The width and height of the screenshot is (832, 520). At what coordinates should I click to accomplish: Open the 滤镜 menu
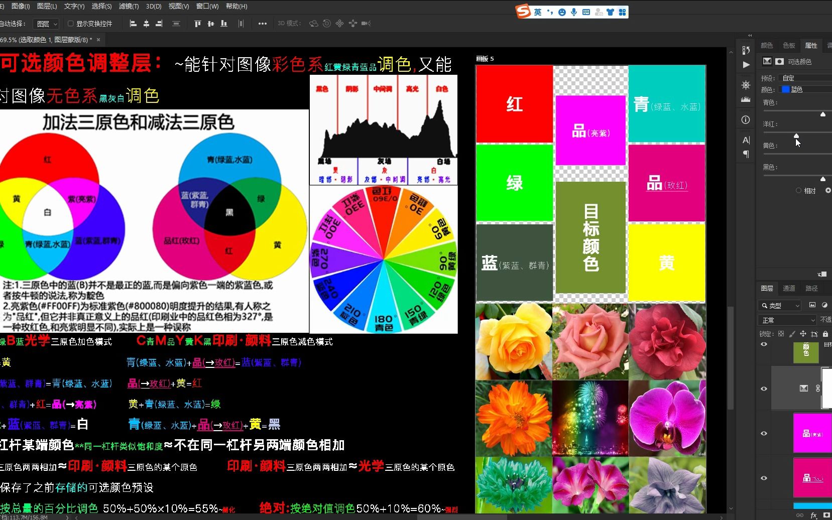(x=129, y=7)
